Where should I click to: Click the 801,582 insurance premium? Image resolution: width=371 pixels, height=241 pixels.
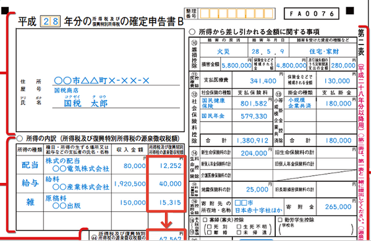254,104
